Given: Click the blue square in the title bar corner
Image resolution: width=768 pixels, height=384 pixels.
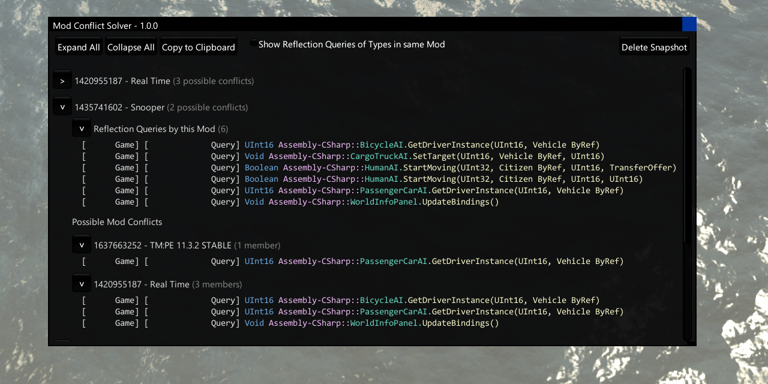Looking at the screenshot, I should pyautogui.click(x=689, y=24).
